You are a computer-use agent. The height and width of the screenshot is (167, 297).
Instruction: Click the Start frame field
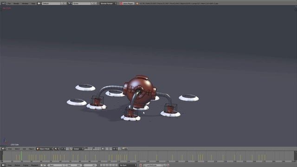point(56,165)
